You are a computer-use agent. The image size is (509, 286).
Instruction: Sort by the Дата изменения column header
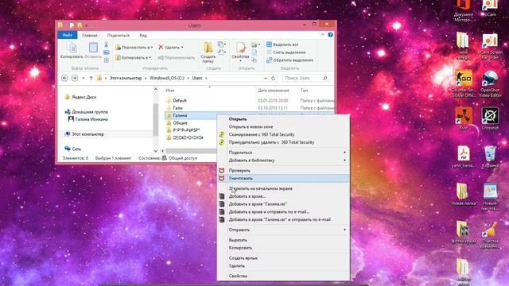click(274, 90)
